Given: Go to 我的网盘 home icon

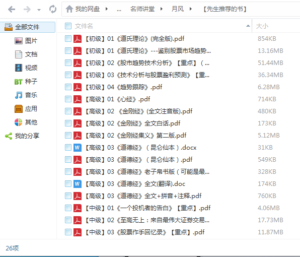Looking at the screenshot, I should (69, 9).
